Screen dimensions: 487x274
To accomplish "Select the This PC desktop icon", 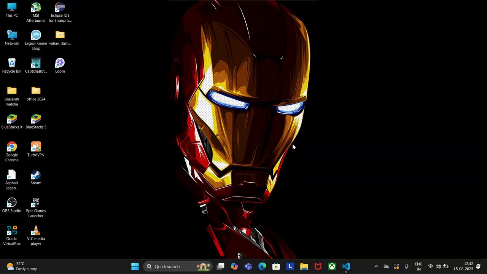I will pos(12,10).
